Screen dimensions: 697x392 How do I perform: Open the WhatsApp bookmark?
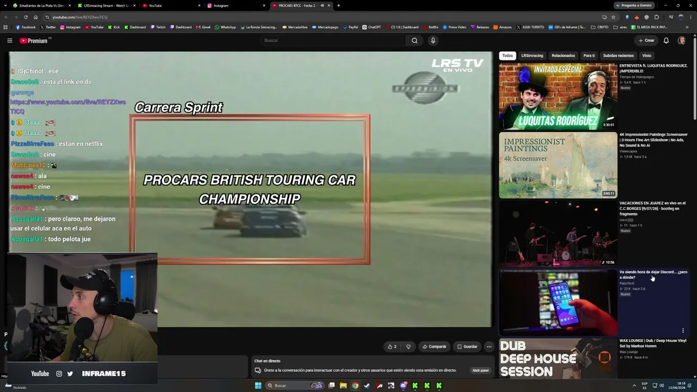225,27
